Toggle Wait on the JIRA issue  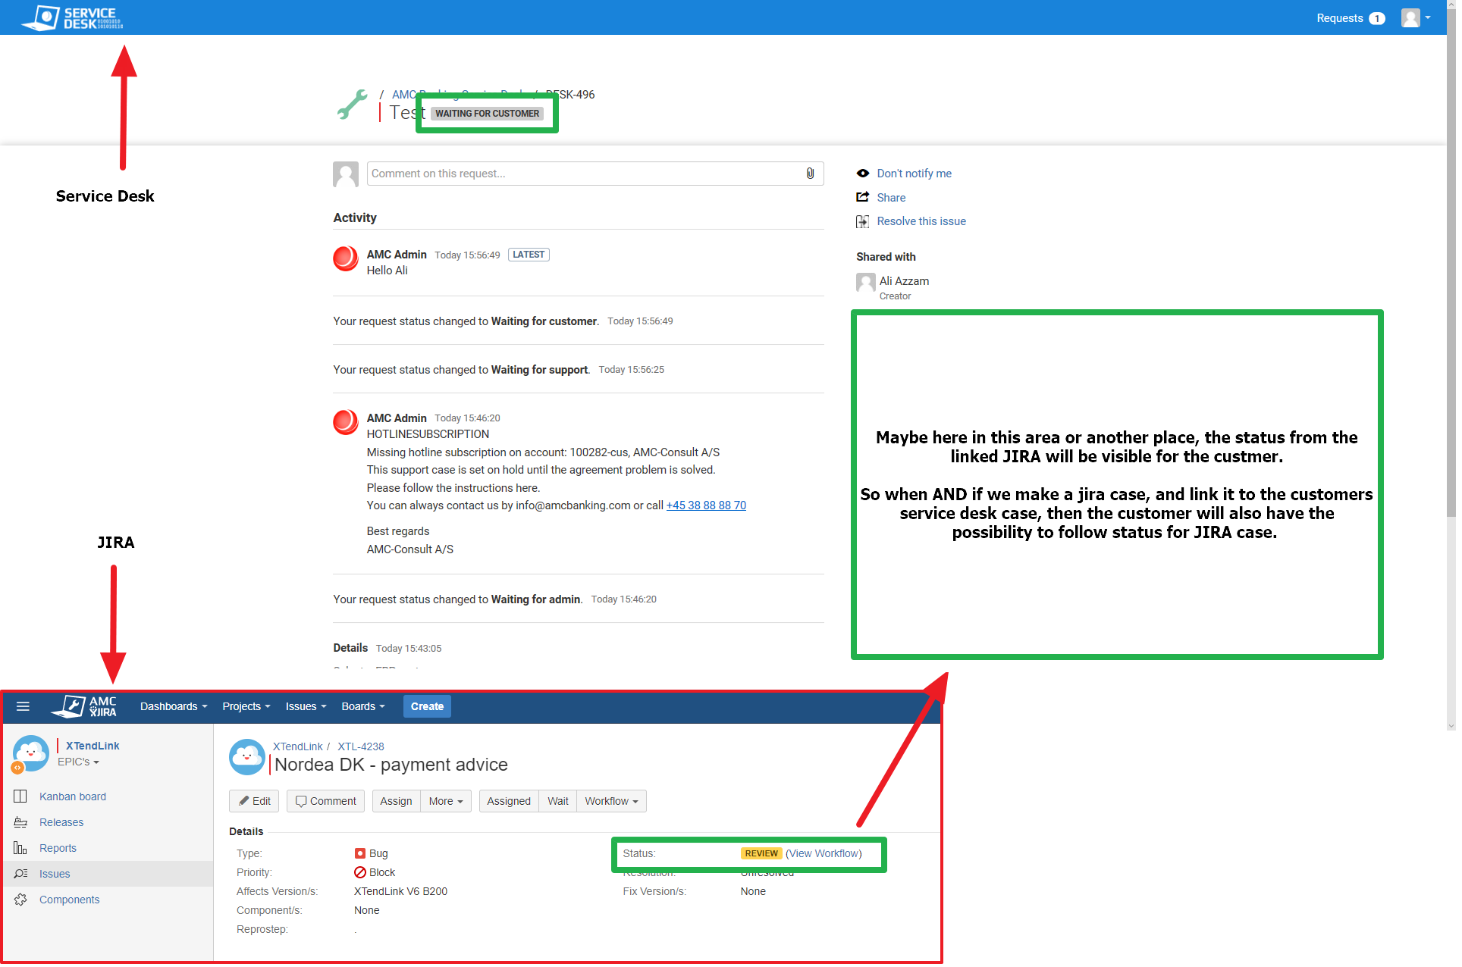pos(557,801)
